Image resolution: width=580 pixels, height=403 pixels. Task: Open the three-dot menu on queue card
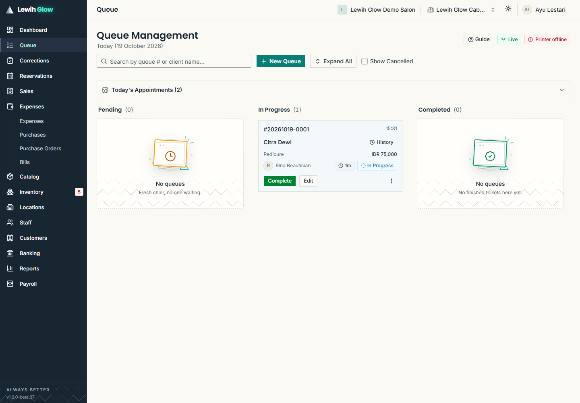391,181
